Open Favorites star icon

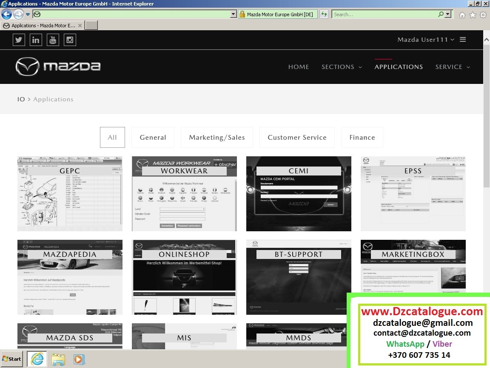click(x=473, y=15)
